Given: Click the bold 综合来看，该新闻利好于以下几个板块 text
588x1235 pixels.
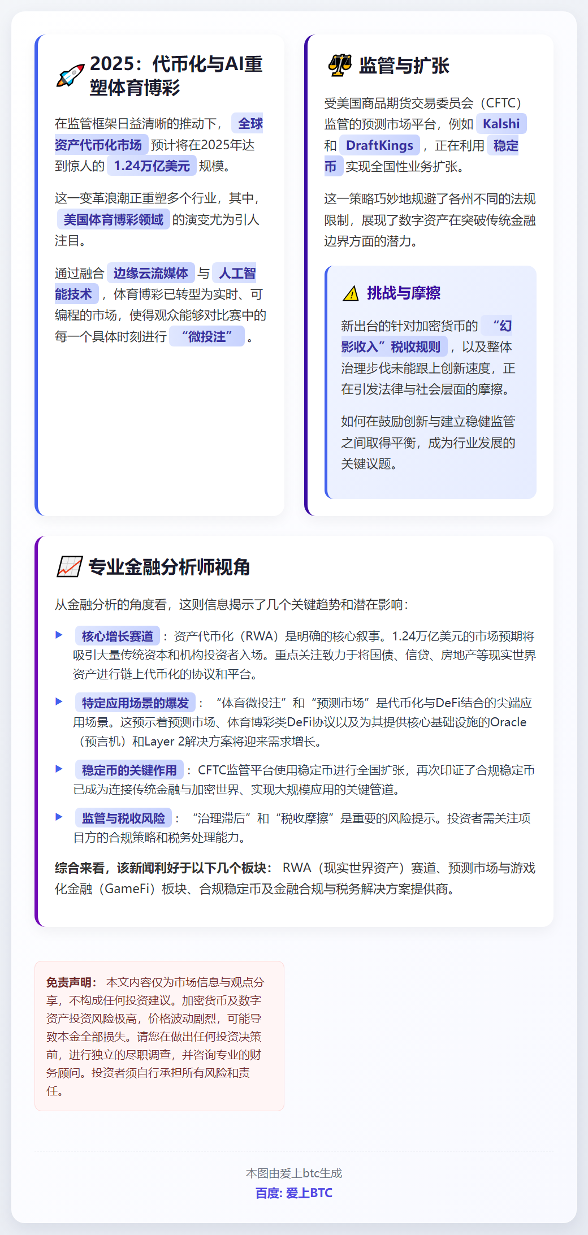Looking at the screenshot, I should coord(163,868).
